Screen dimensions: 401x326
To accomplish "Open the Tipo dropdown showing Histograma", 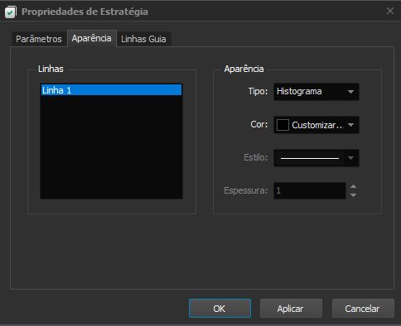I will tap(316, 92).
